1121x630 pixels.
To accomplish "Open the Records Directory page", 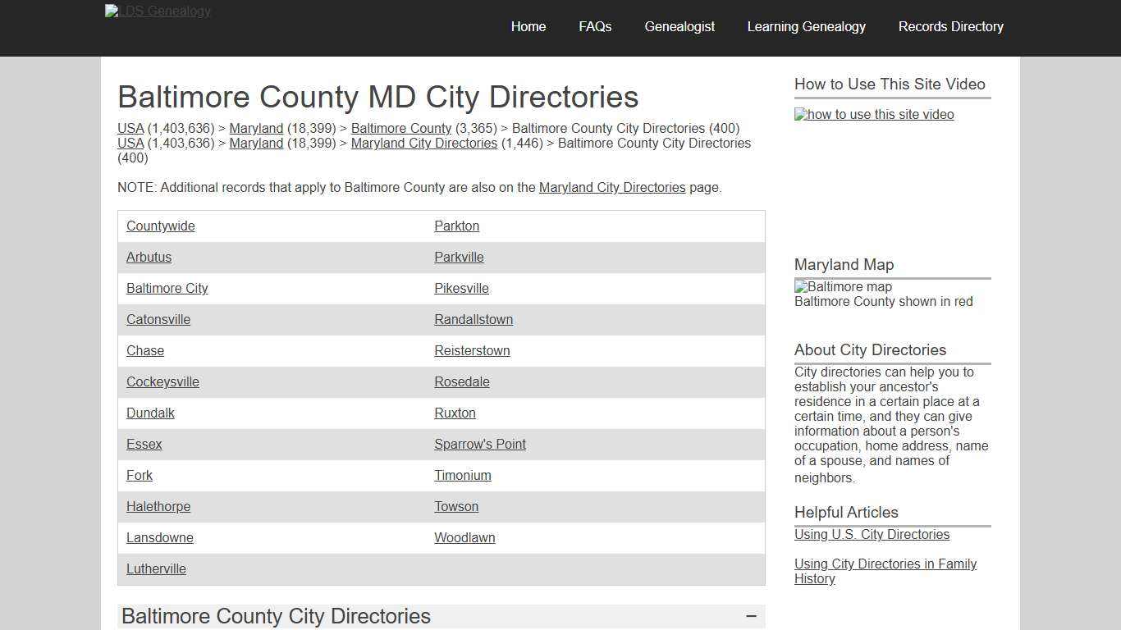I will (951, 26).
